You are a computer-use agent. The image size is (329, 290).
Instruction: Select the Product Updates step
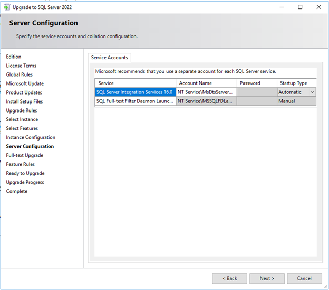point(24,92)
